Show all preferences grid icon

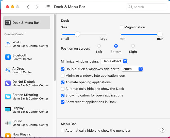[x=48, y=7]
